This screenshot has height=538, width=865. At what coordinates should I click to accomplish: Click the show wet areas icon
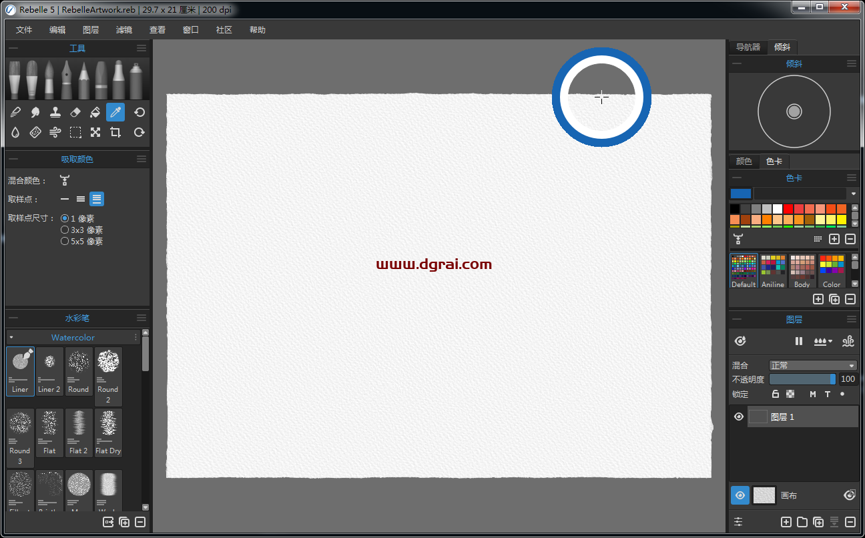[740, 341]
